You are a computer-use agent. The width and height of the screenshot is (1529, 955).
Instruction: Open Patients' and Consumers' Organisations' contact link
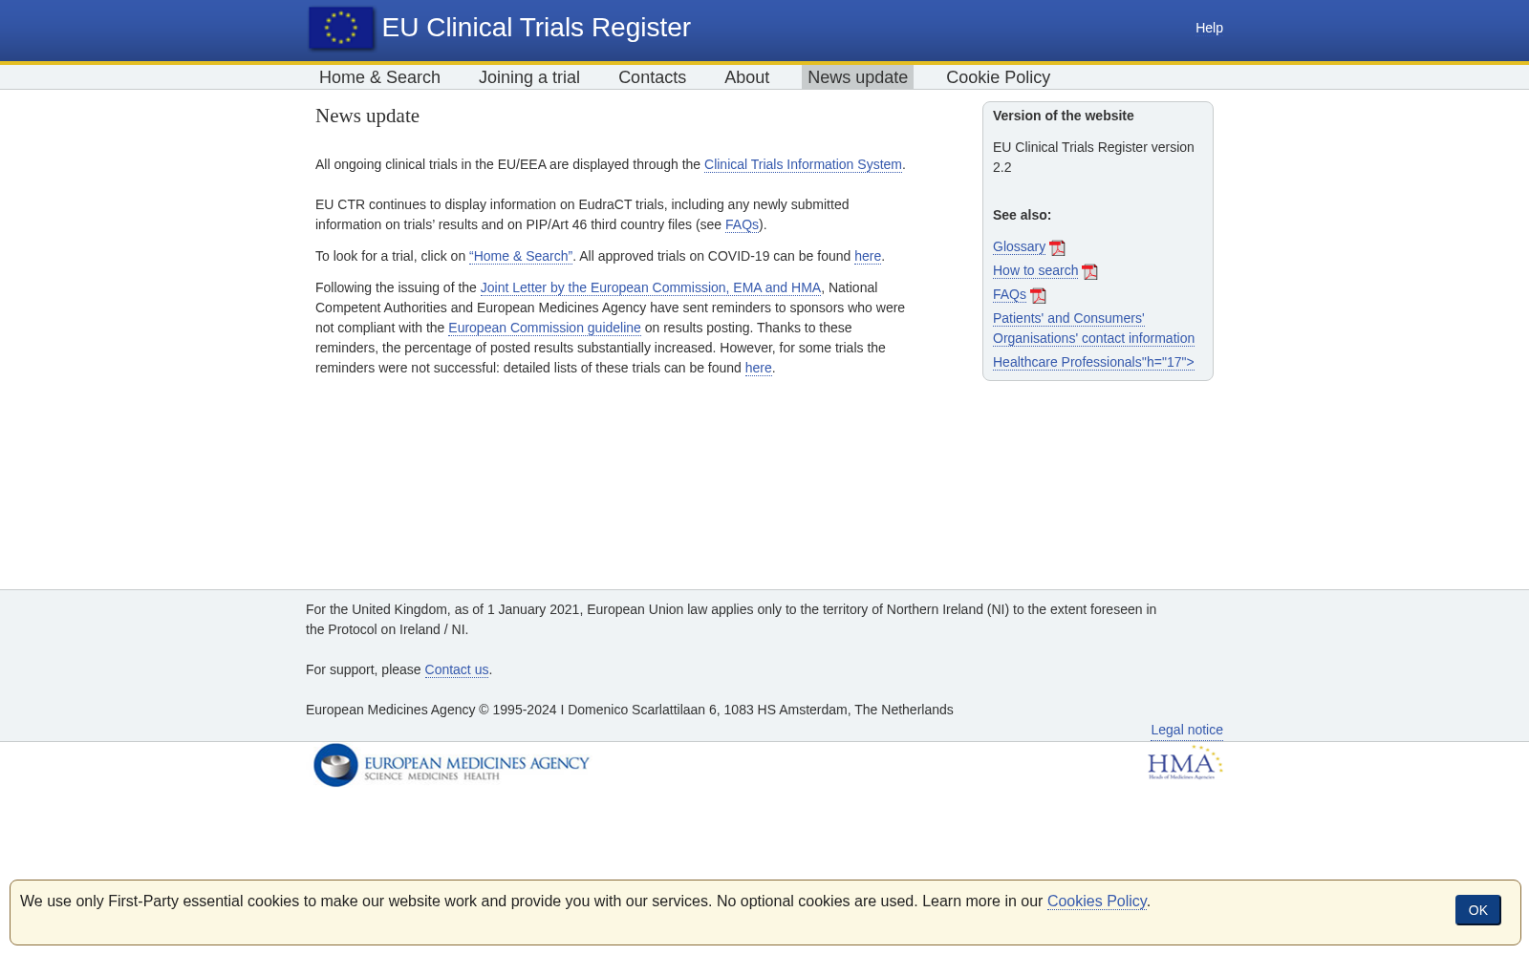pos(1093,329)
